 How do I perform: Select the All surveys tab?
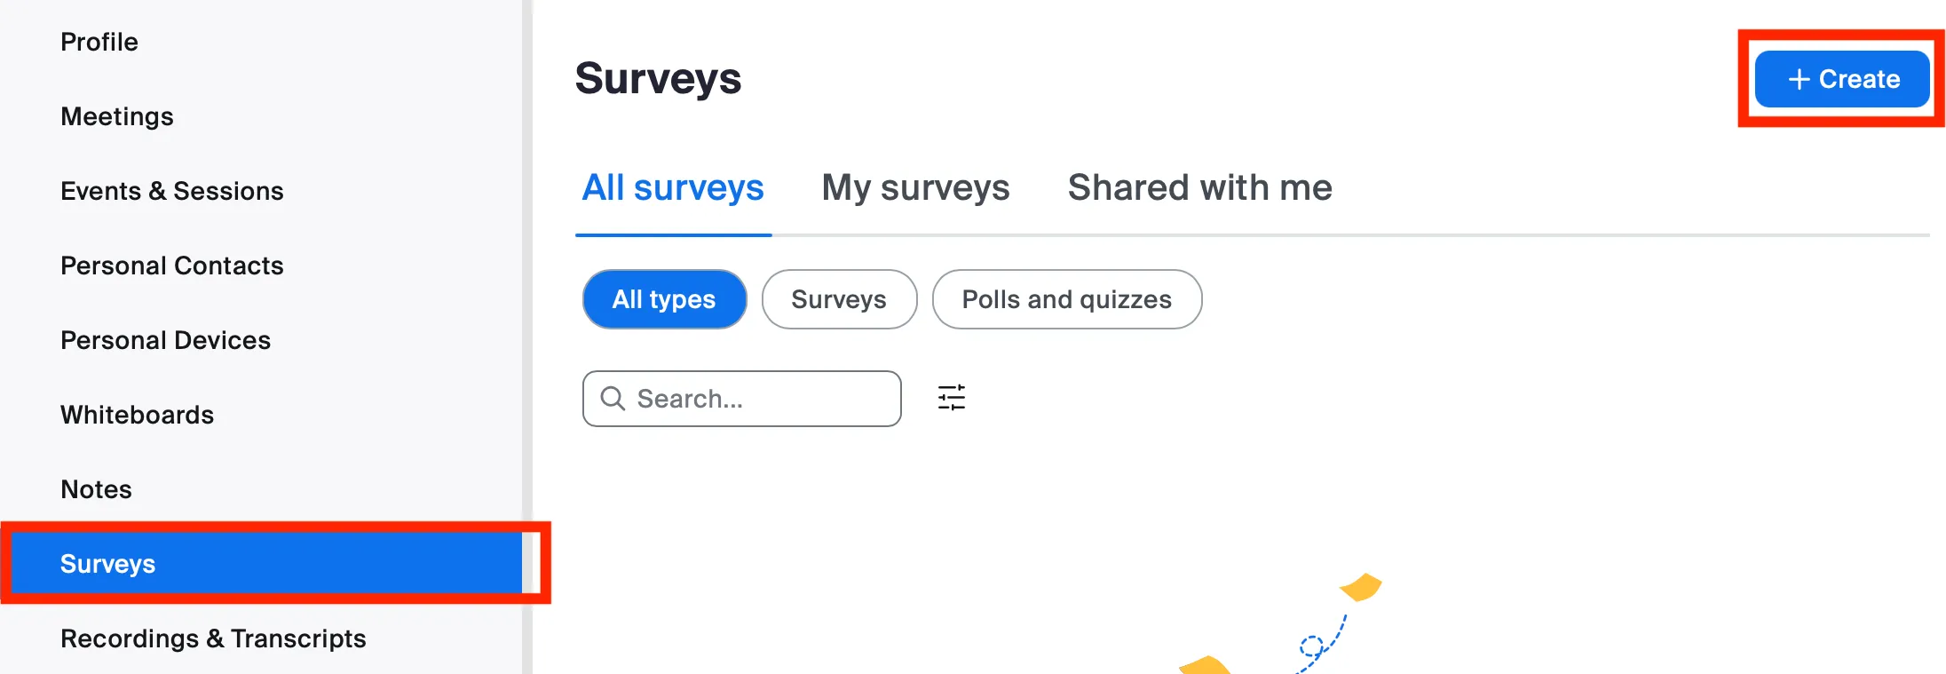(x=672, y=187)
